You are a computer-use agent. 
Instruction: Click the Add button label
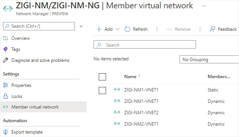(108, 29)
